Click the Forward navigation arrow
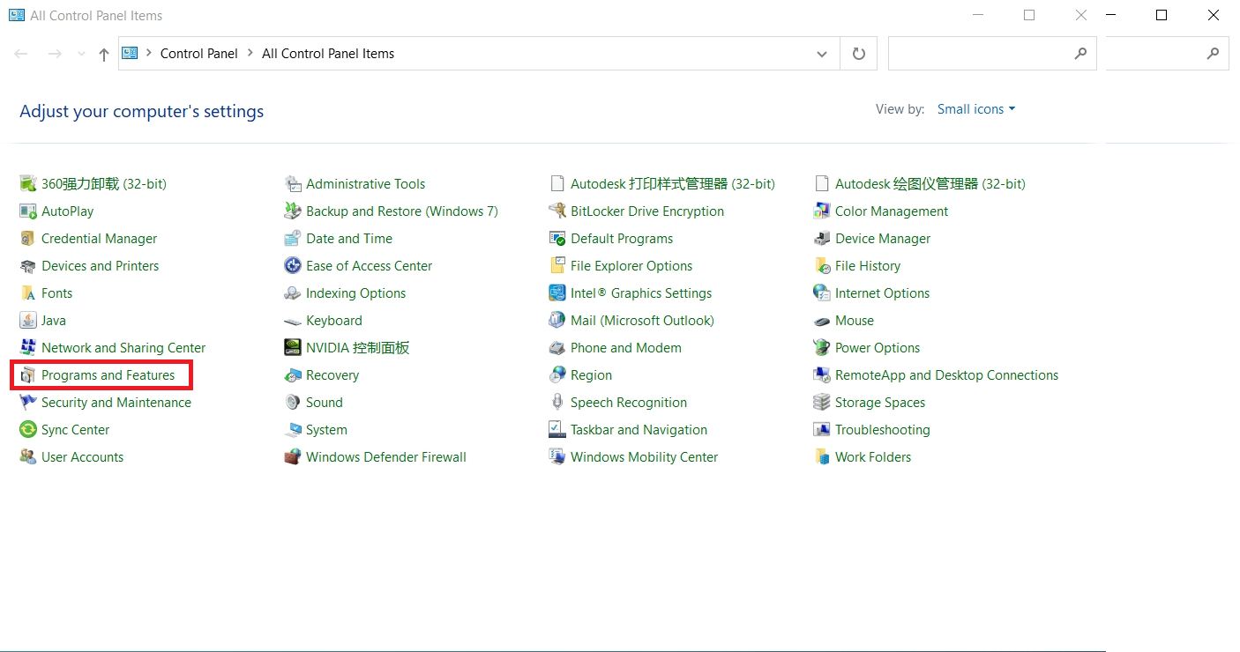 55,54
